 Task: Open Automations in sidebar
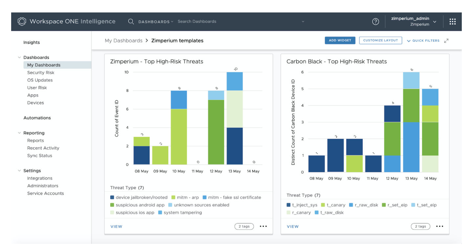click(37, 118)
